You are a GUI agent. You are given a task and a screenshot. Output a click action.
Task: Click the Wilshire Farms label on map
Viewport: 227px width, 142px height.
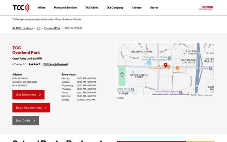tap(142, 51)
